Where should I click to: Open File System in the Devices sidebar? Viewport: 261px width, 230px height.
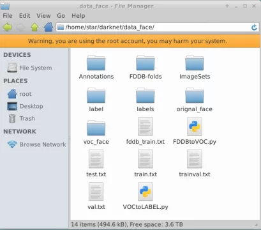29,68
